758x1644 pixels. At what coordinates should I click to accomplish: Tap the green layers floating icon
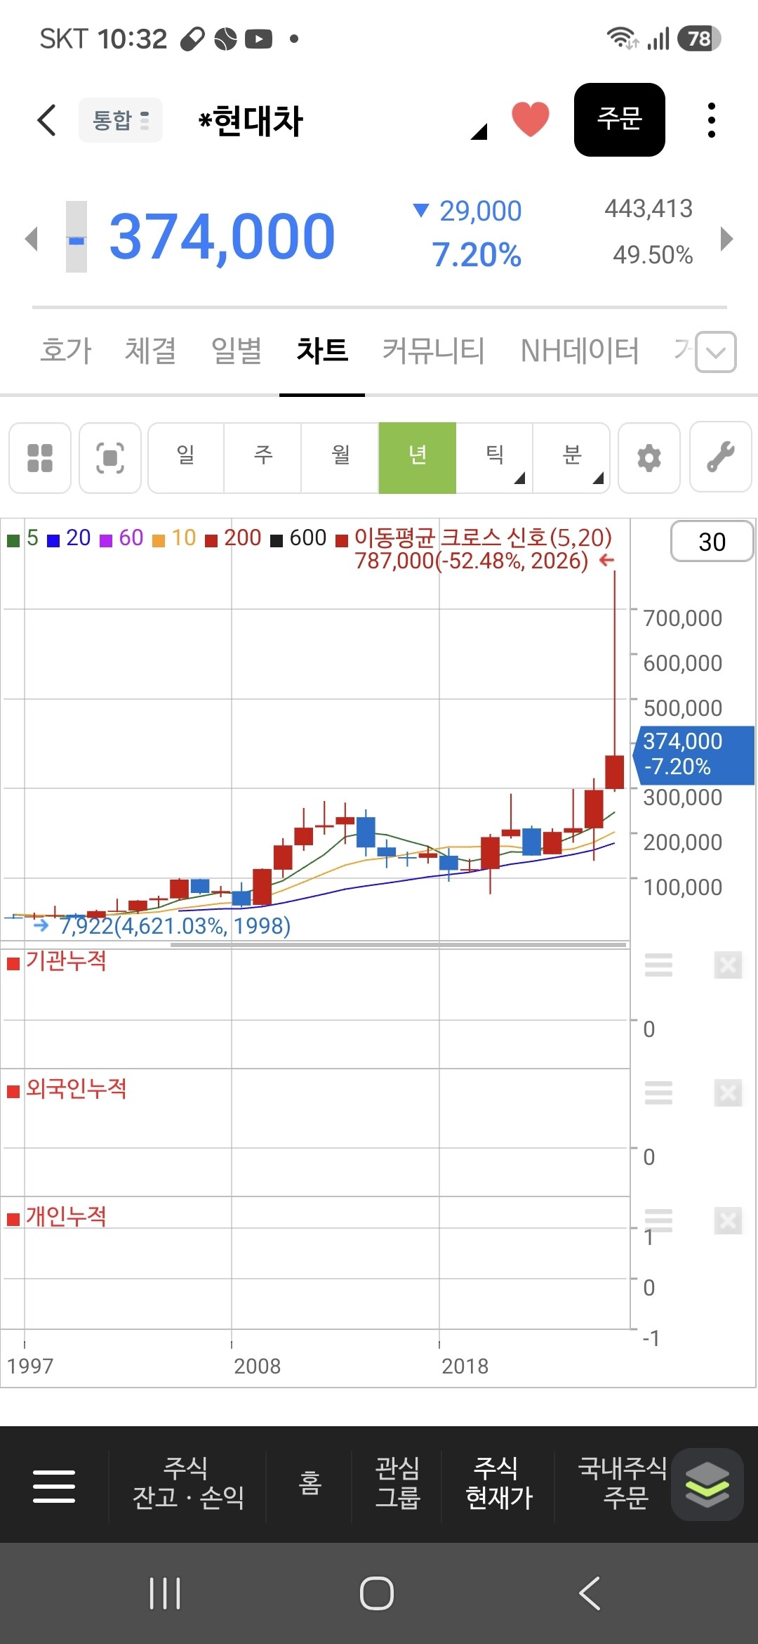coord(707,1485)
